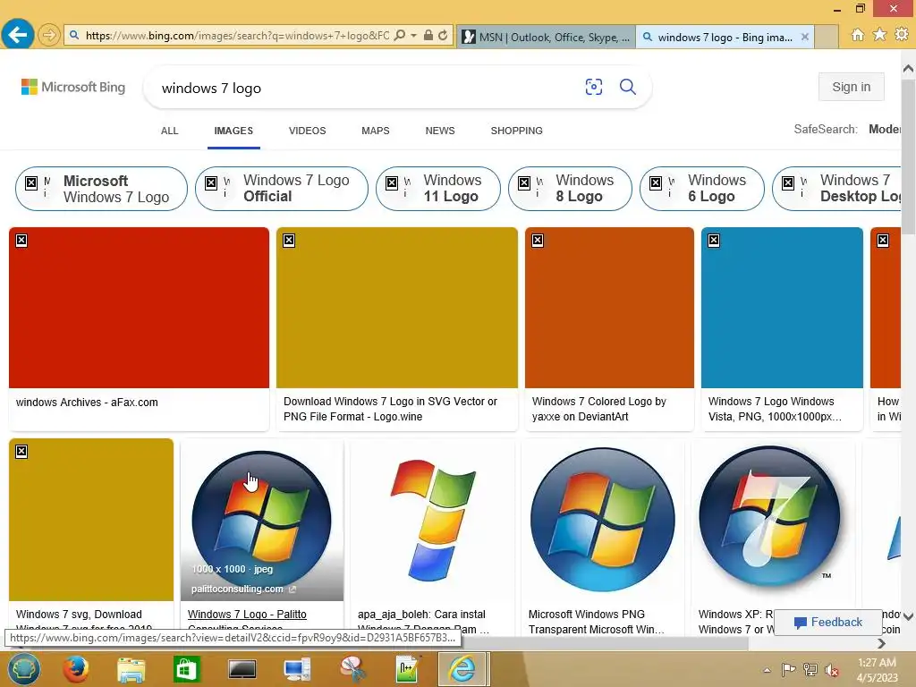
Task: Close the windows 7 logo Bing tab
Action: pyautogui.click(x=805, y=37)
